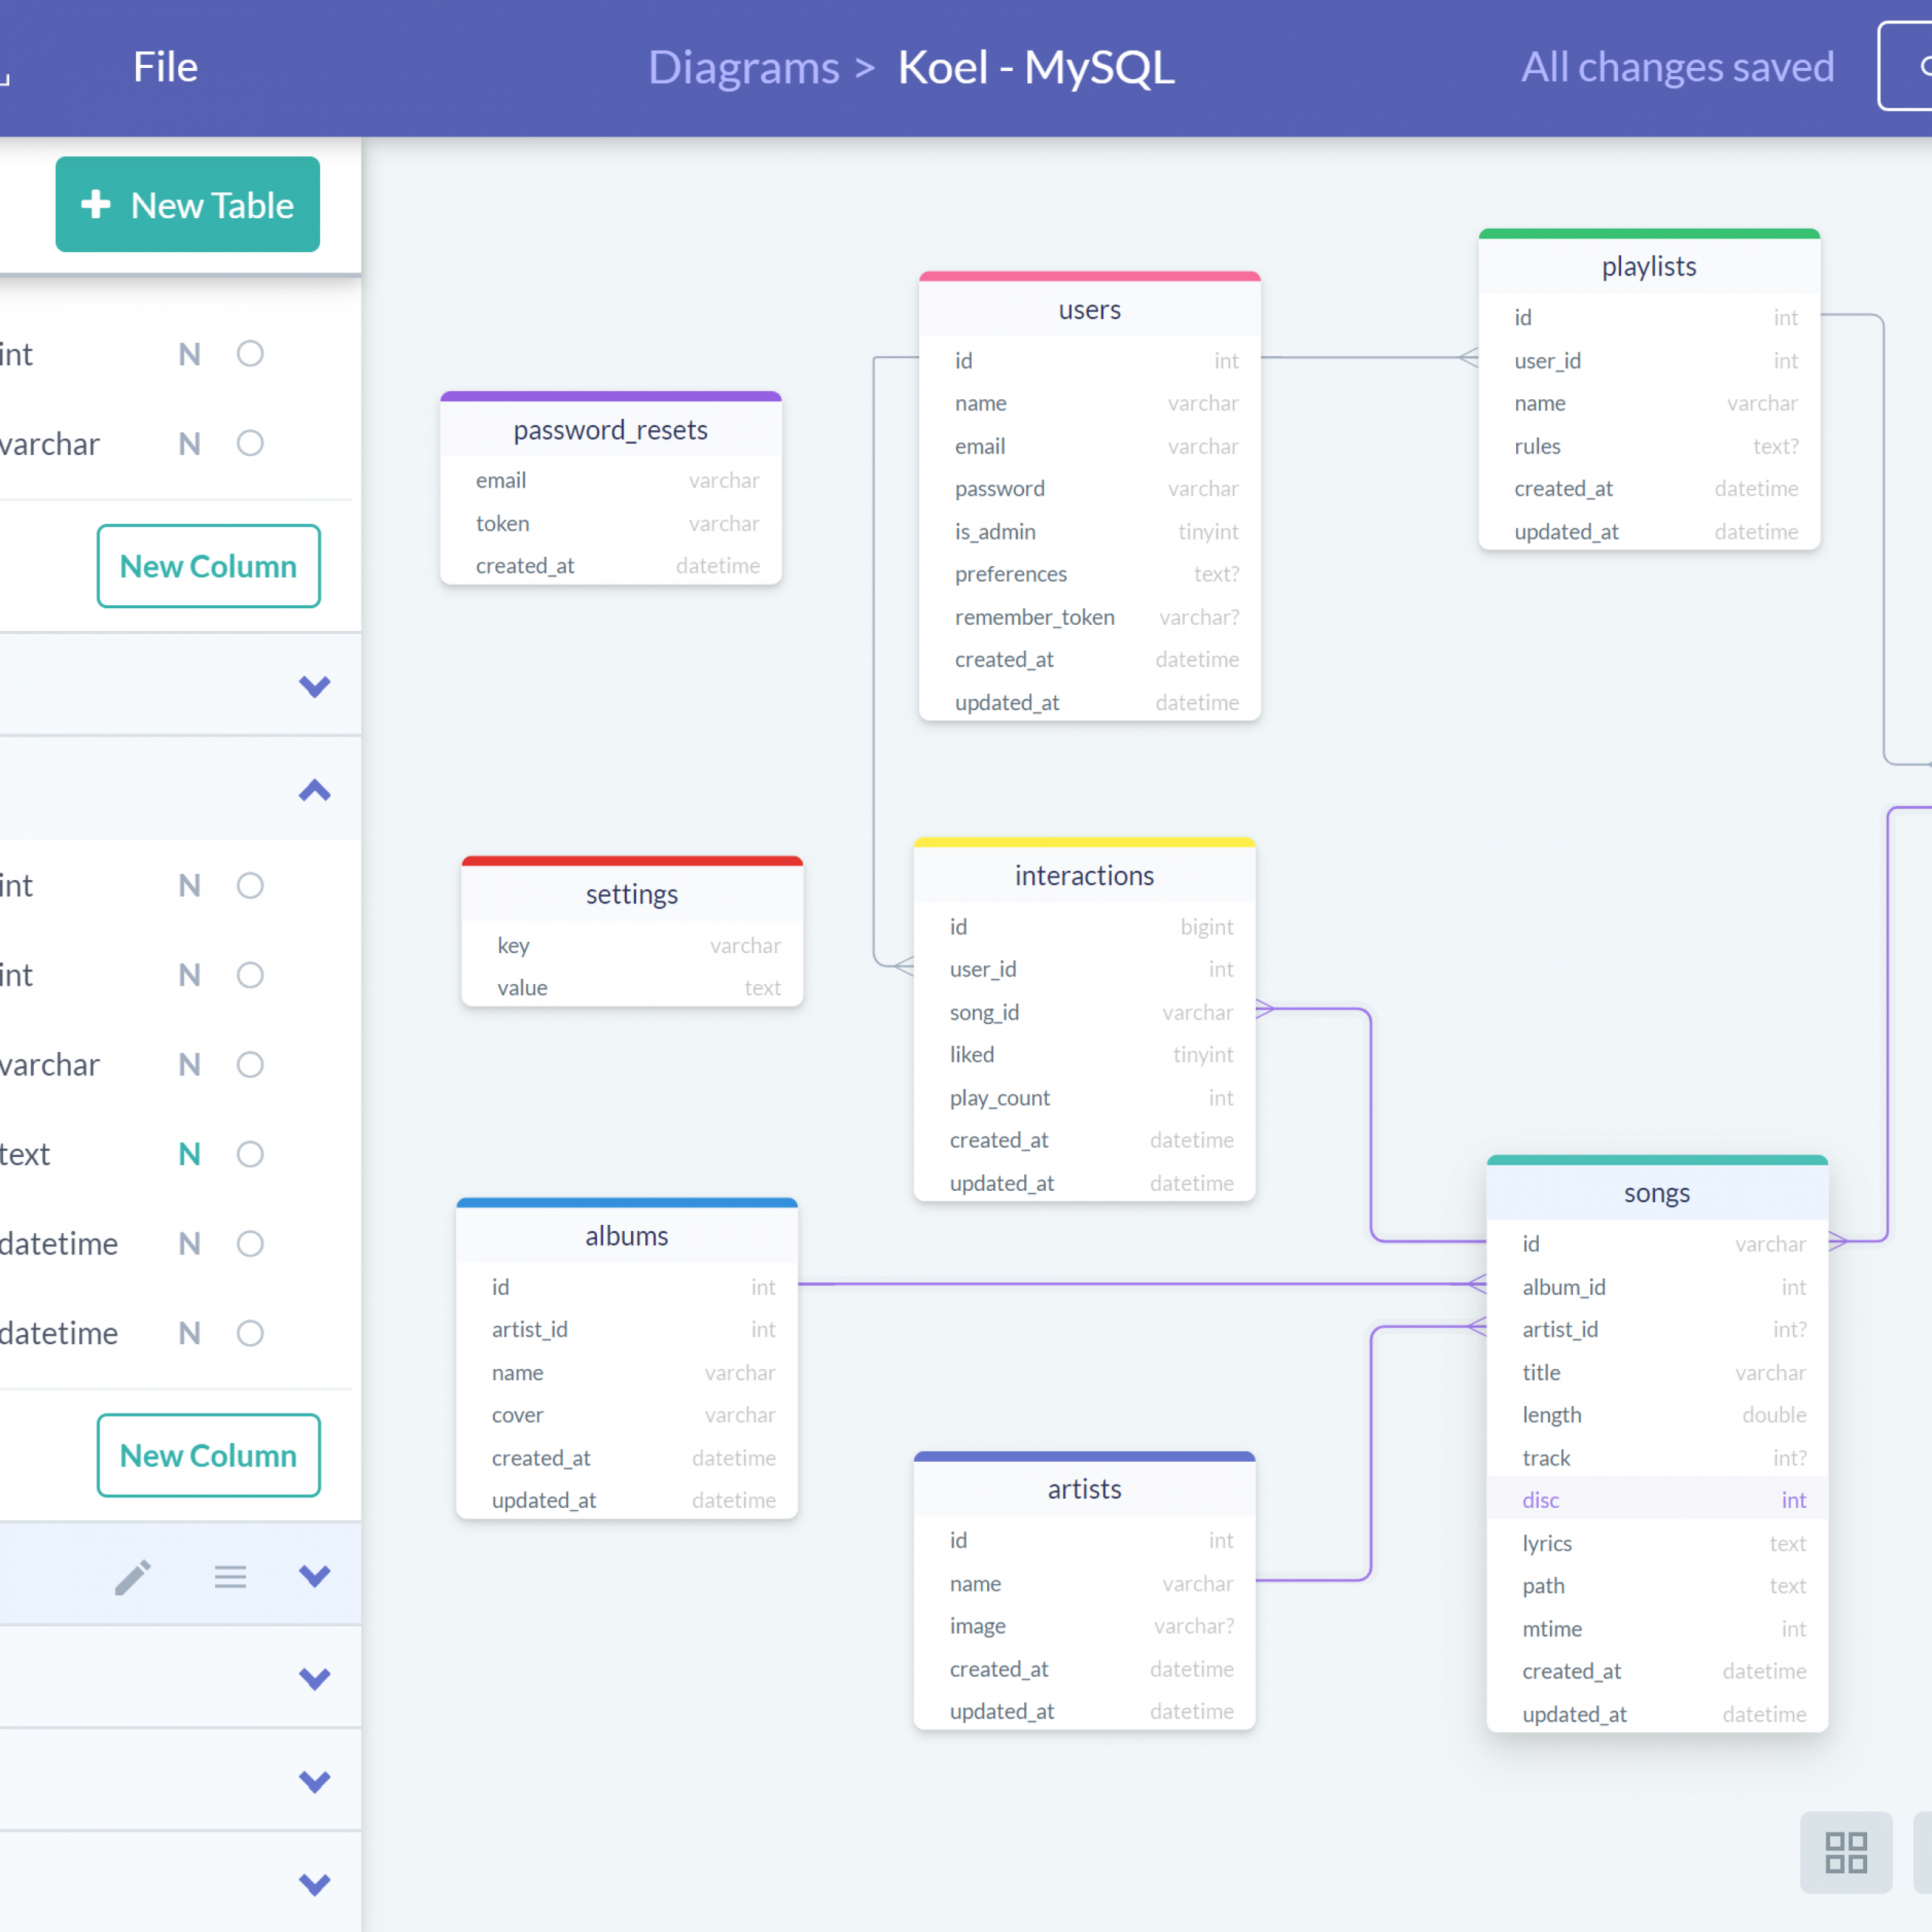Viewport: 1932px width, 1932px height.
Task: Toggle the N nullable indicator for int row
Action: click(x=191, y=354)
